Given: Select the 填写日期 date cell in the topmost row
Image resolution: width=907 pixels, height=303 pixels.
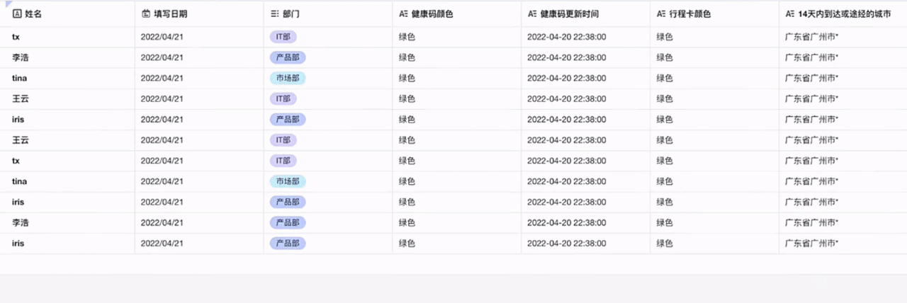Looking at the screenshot, I should pyautogui.click(x=162, y=37).
